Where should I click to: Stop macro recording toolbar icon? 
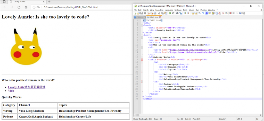[x=234, y=13]
